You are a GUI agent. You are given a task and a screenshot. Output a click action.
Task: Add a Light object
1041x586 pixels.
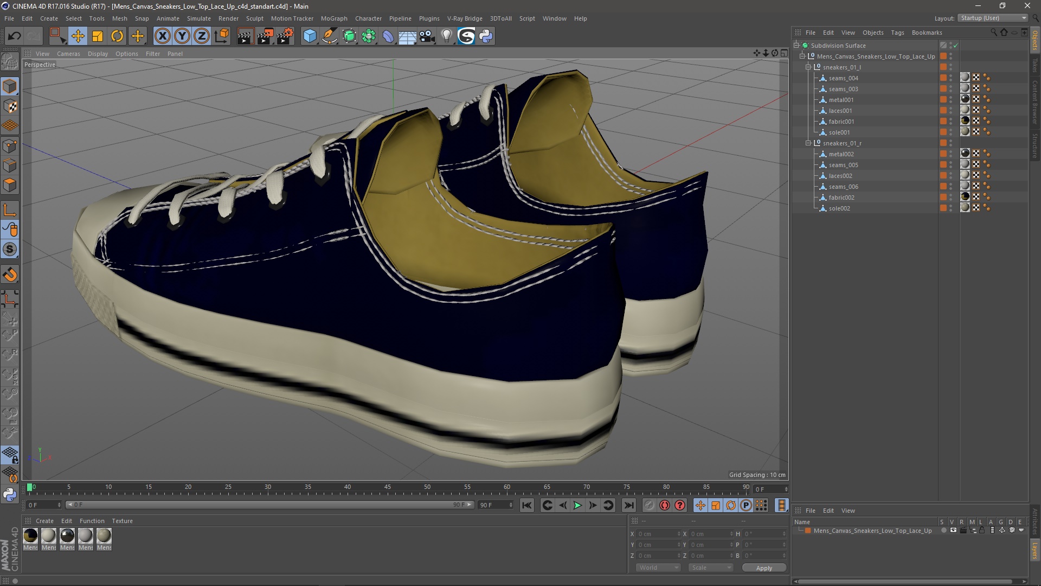447,36
